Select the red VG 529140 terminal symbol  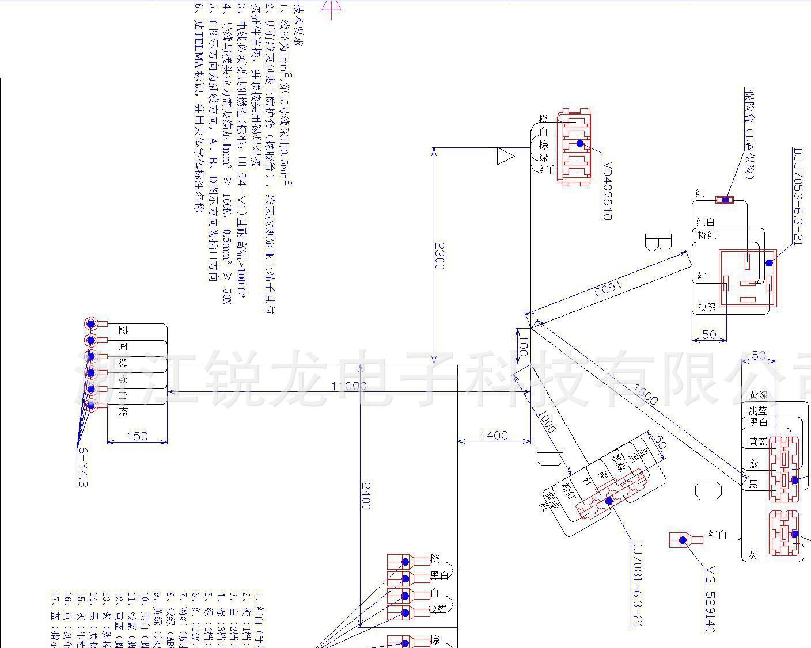pyautogui.click(x=687, y=540)
